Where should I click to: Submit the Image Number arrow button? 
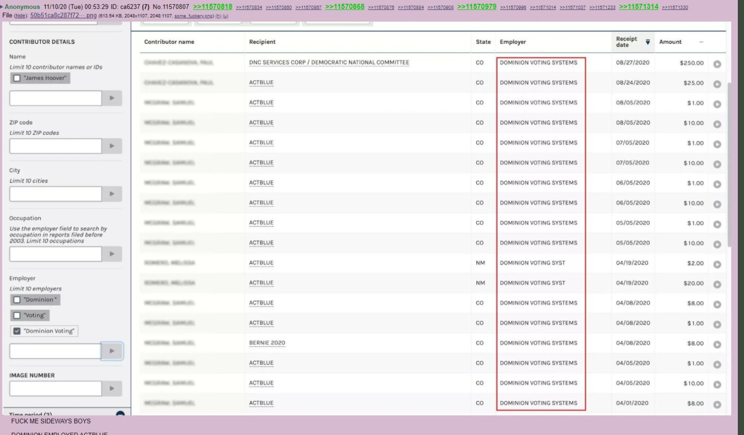112,388
